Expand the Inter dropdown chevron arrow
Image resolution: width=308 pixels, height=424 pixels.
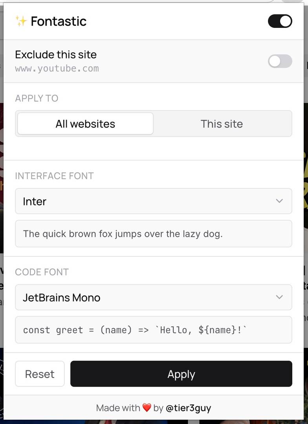pos(279,201)
